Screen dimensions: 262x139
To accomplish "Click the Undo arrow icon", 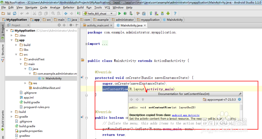I will tap(22, 14).
